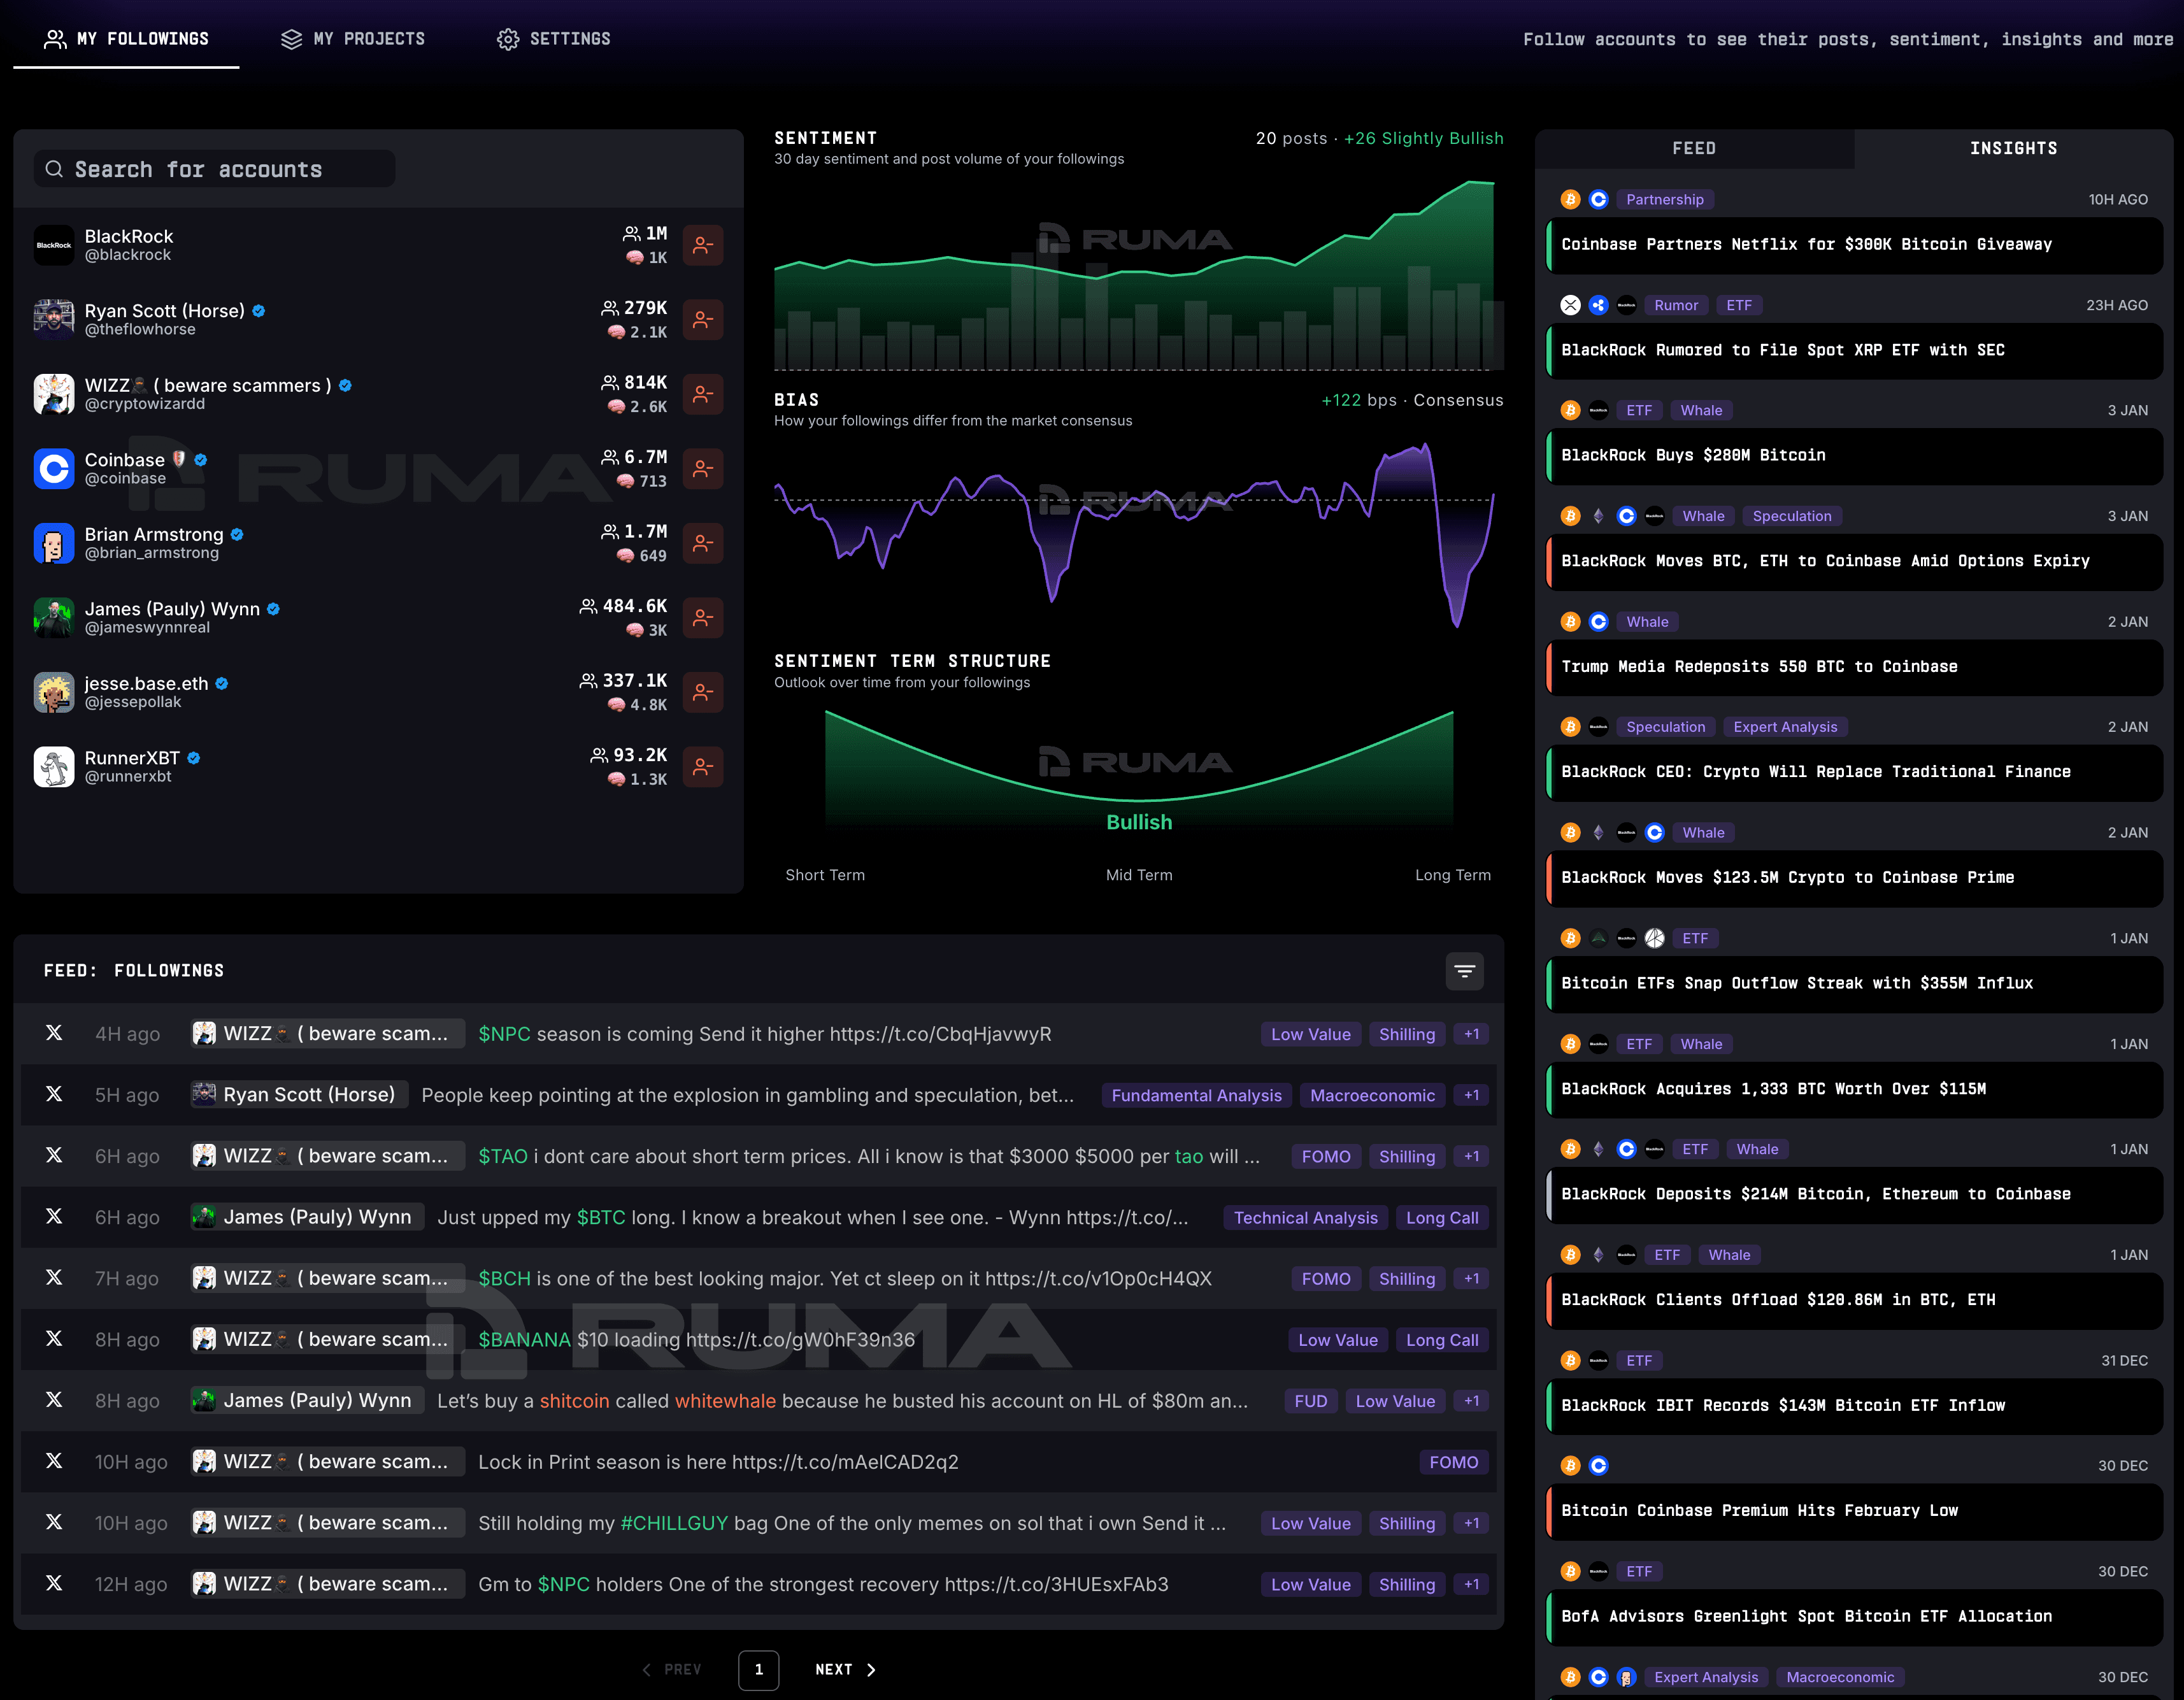
Task: Click the My Projects layers icon
Action: [x=291, y=39]
